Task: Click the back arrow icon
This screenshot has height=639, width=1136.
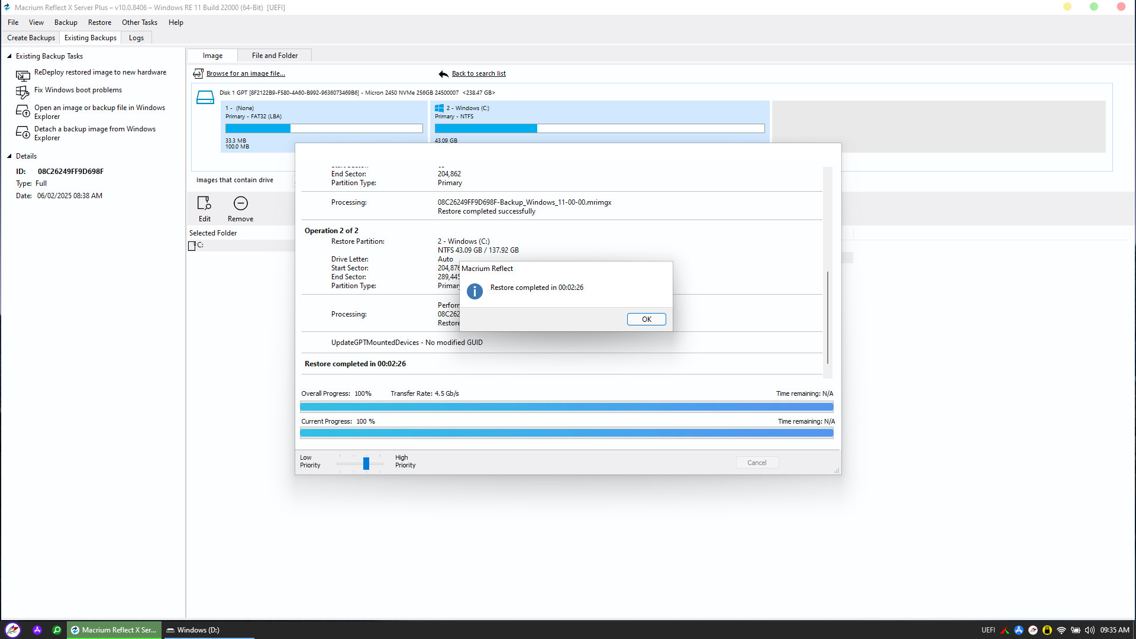Action: (x=443, y=74)
